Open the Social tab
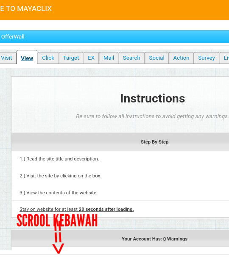 click(x=156, y=58)
